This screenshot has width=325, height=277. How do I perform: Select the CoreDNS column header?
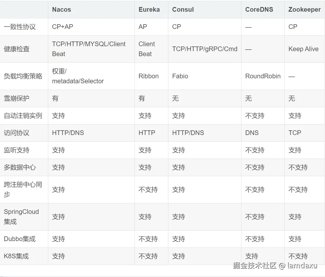(259, 10)
